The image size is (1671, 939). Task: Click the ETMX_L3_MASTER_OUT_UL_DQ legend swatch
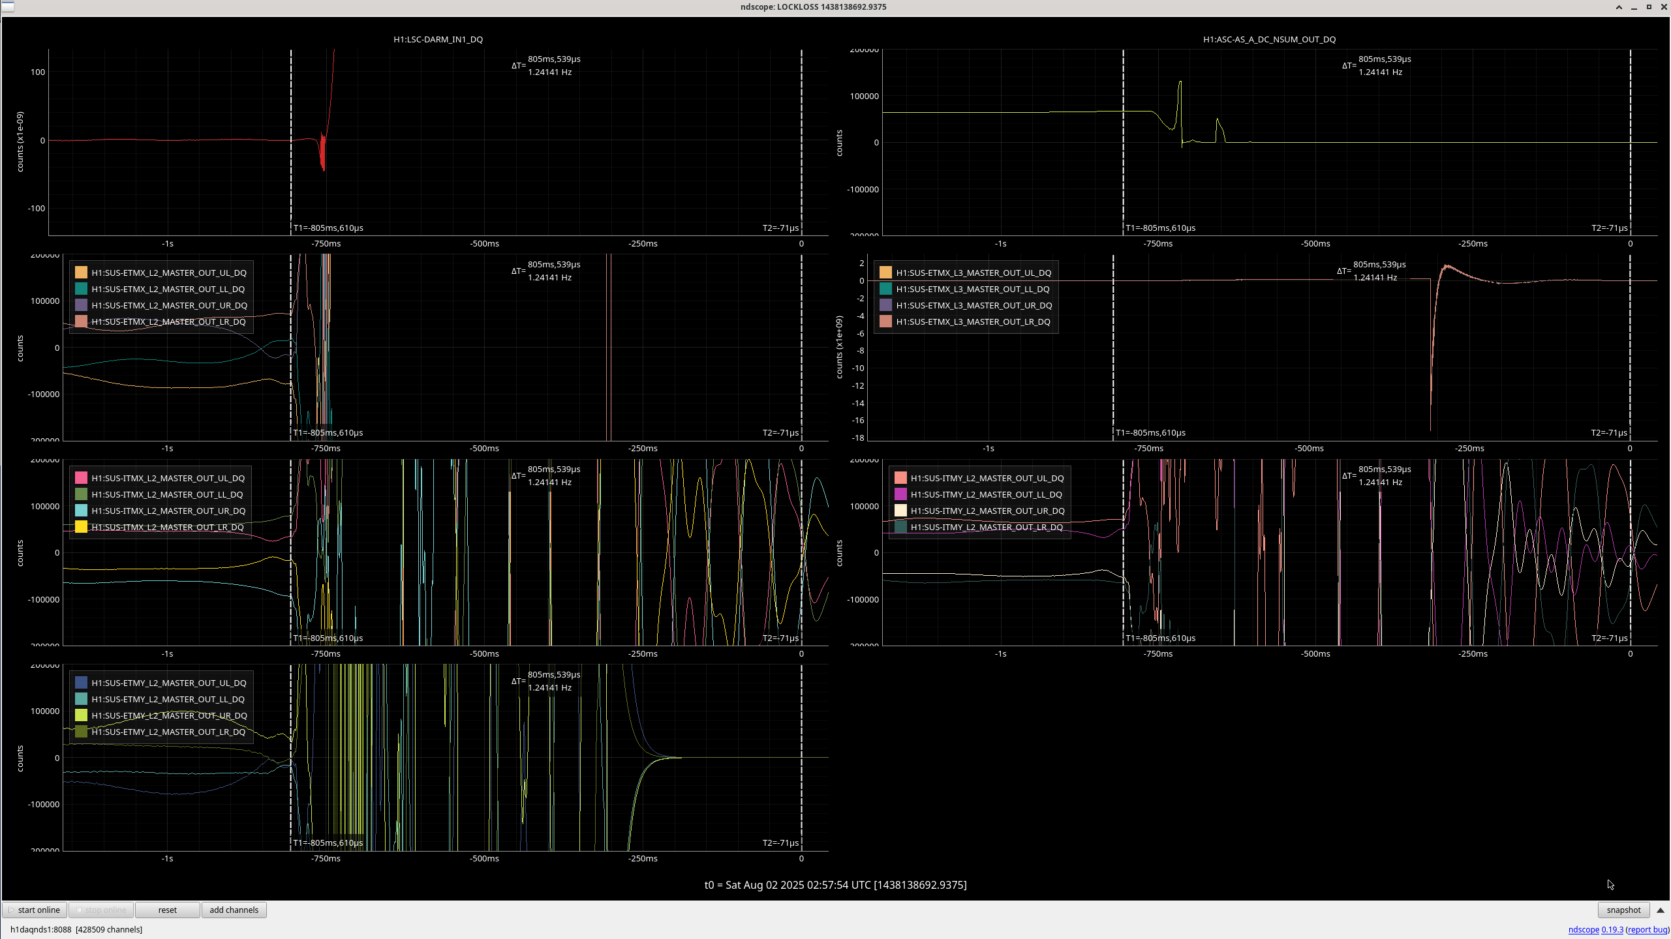(885, 273)
